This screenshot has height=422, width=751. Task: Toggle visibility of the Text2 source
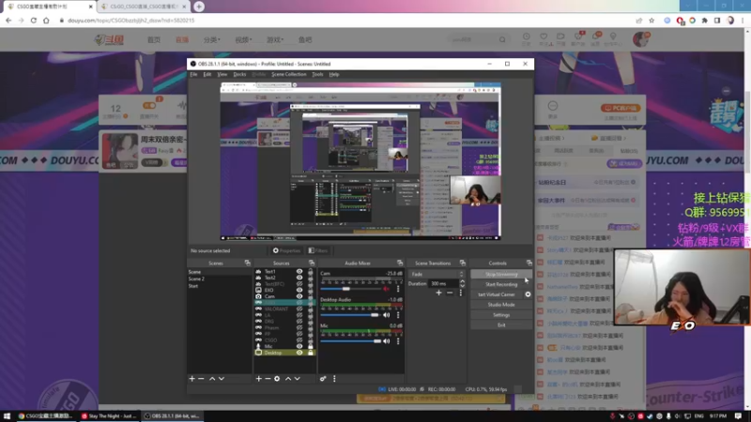299,278
